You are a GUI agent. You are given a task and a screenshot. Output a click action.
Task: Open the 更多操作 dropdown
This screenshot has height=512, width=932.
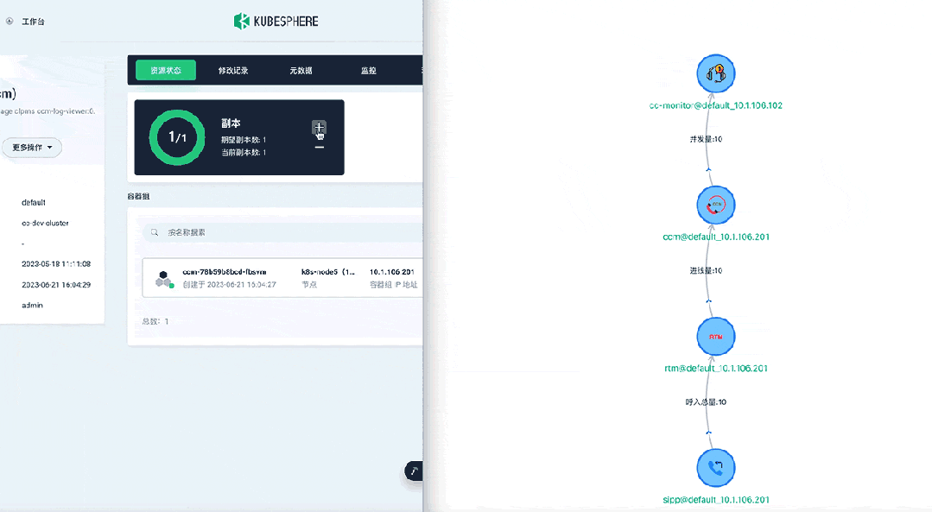click(x=31, y=148)
